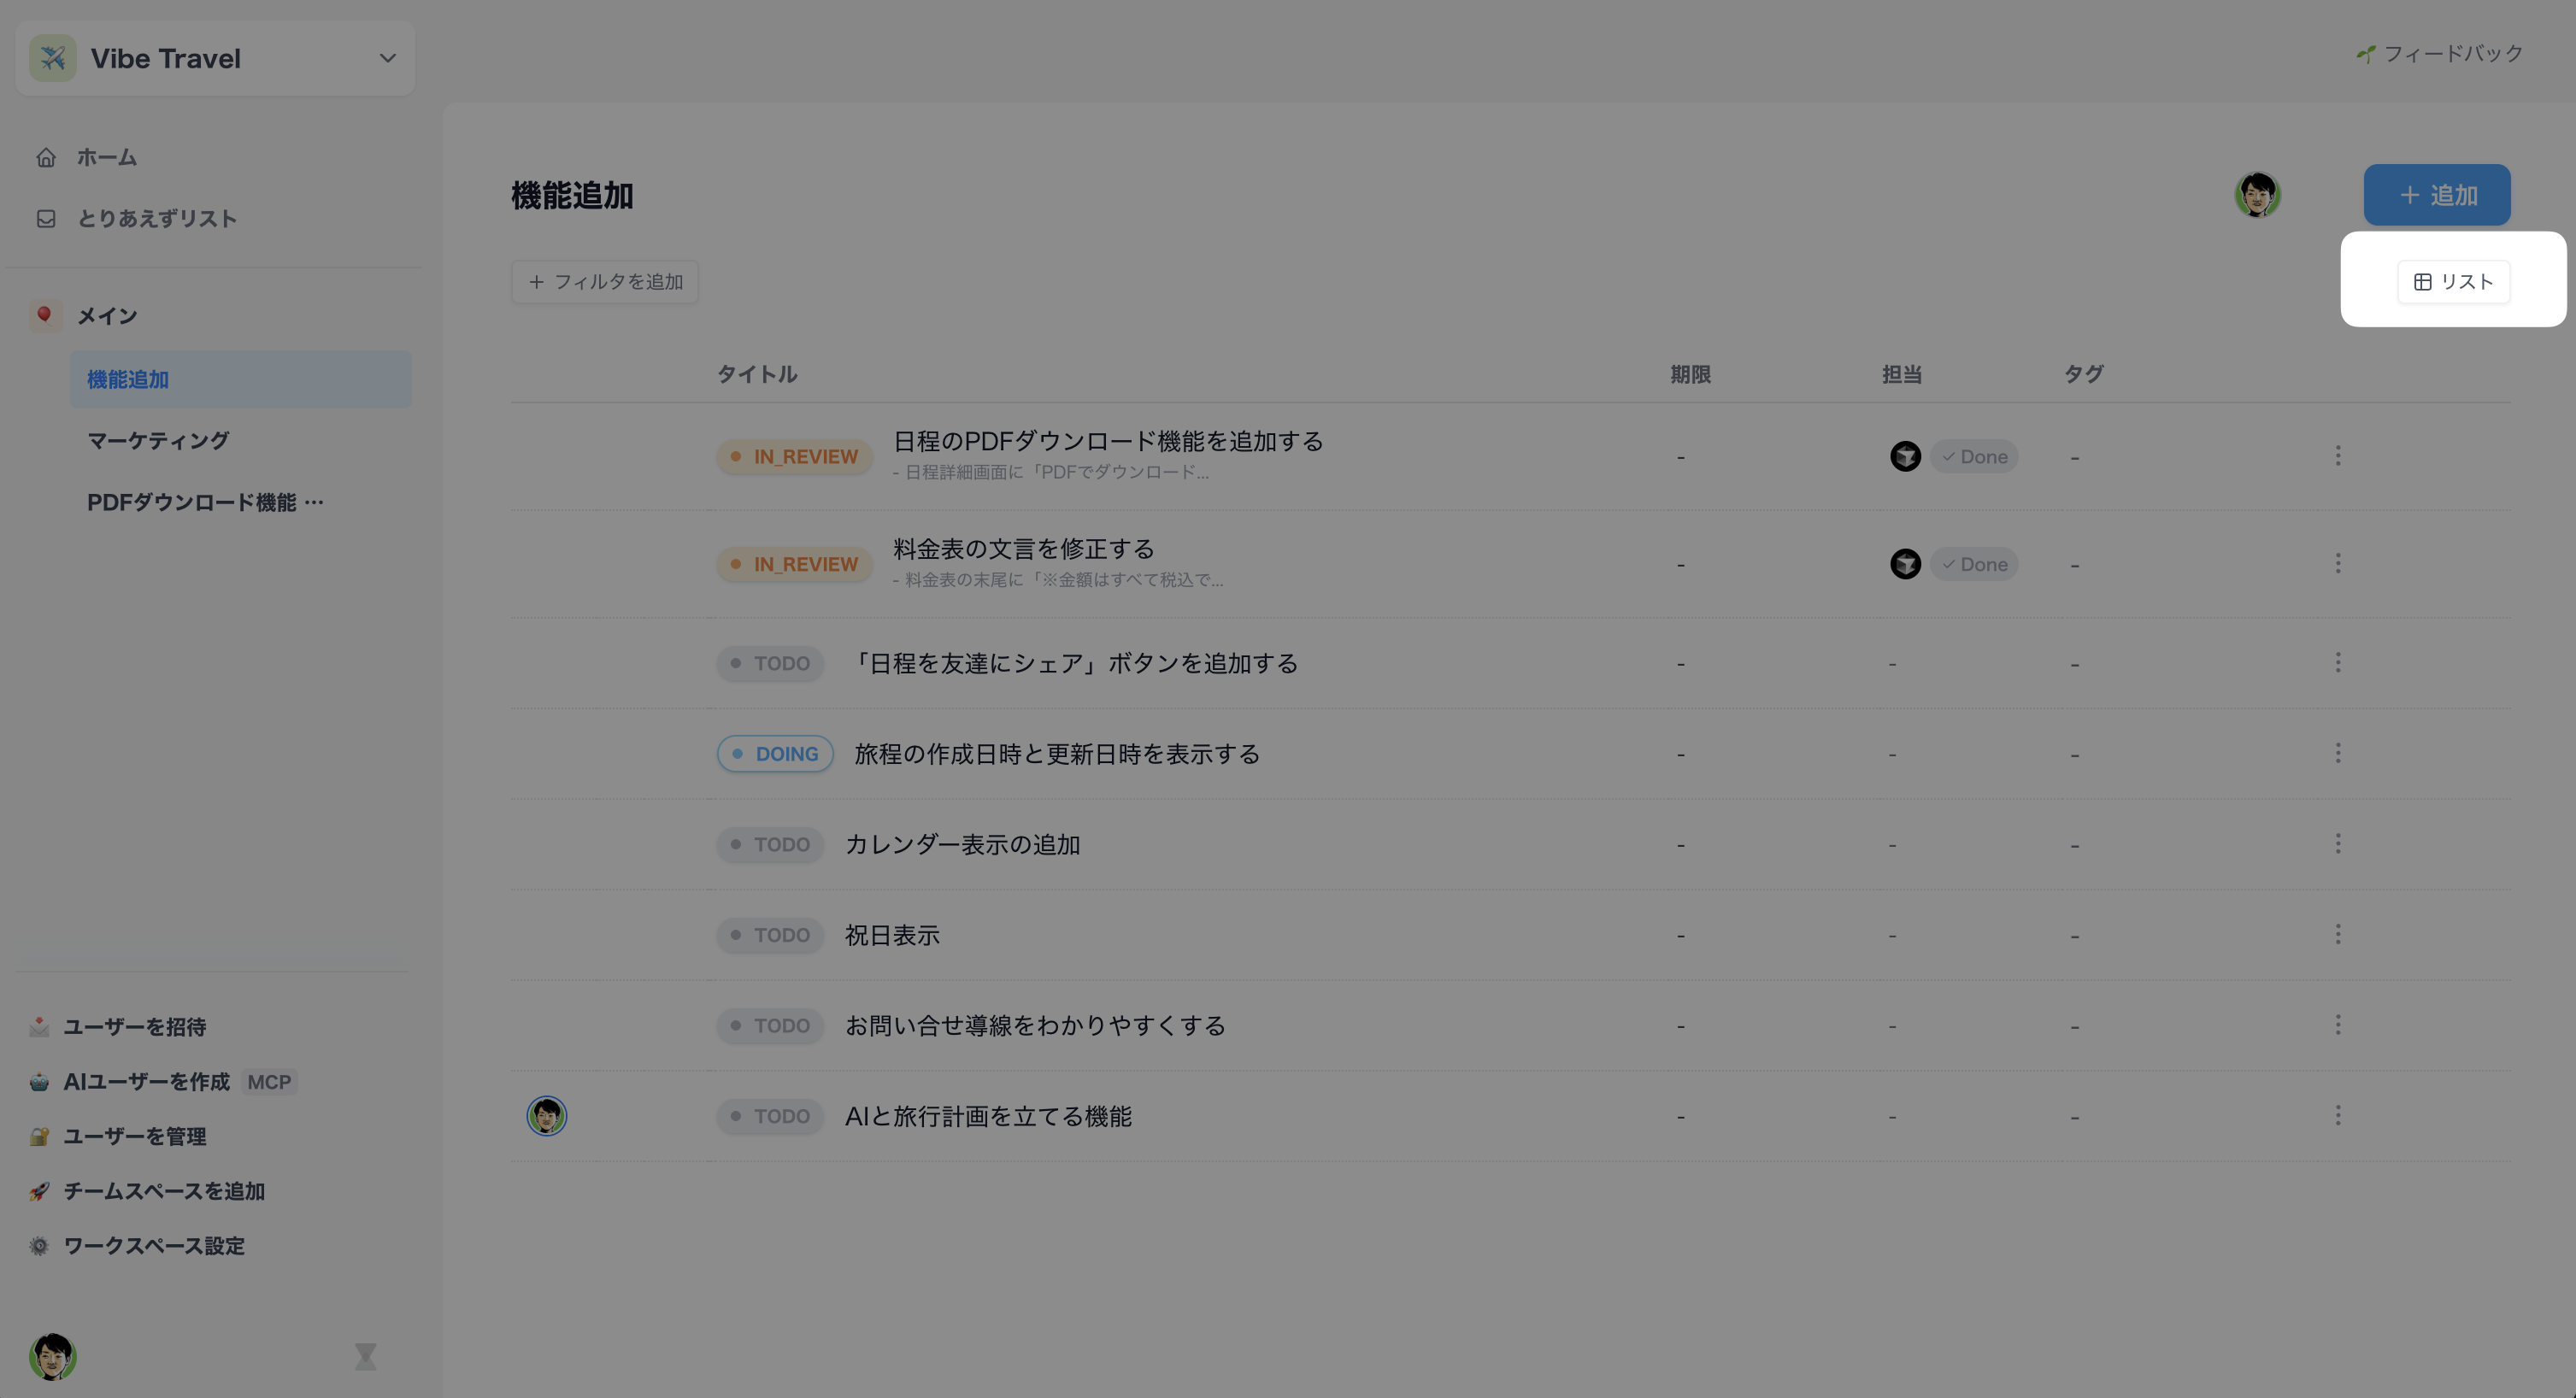Viewport: 2576px width, 1398px height.
Task: Toggle Done on 料金表の文言を修正する task
Action: coord(1973,563)
